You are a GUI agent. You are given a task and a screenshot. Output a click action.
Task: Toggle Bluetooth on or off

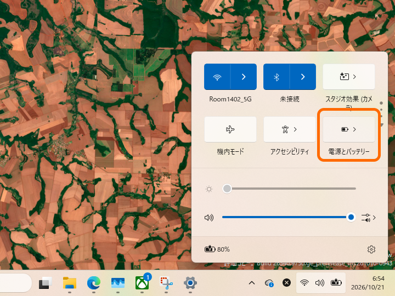pyautogui.click(x=276, y=77)
